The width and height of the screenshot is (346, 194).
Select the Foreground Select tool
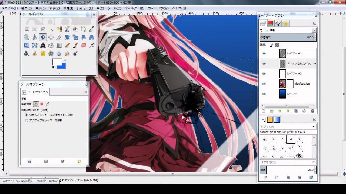(75, 29)
